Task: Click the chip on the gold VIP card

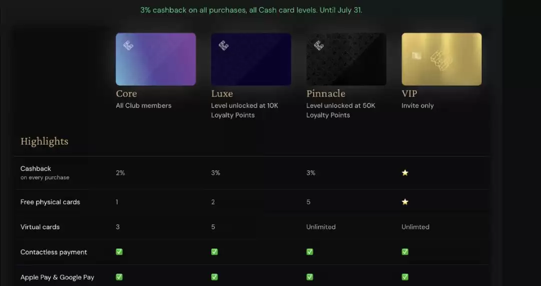Action: point(416,56)
